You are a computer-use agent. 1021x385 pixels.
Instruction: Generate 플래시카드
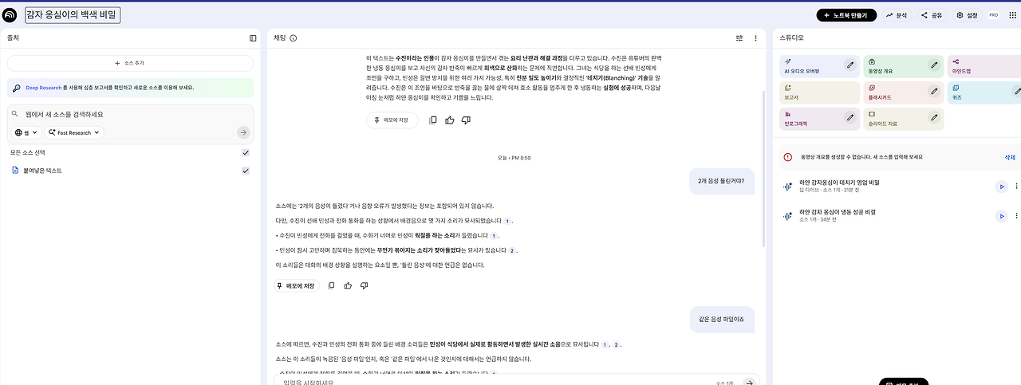[x=903, y=92]
